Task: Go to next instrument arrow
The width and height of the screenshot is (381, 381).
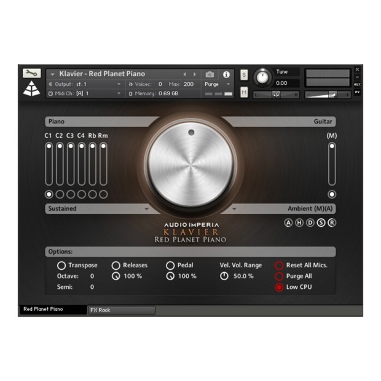Action: point(194,74)
